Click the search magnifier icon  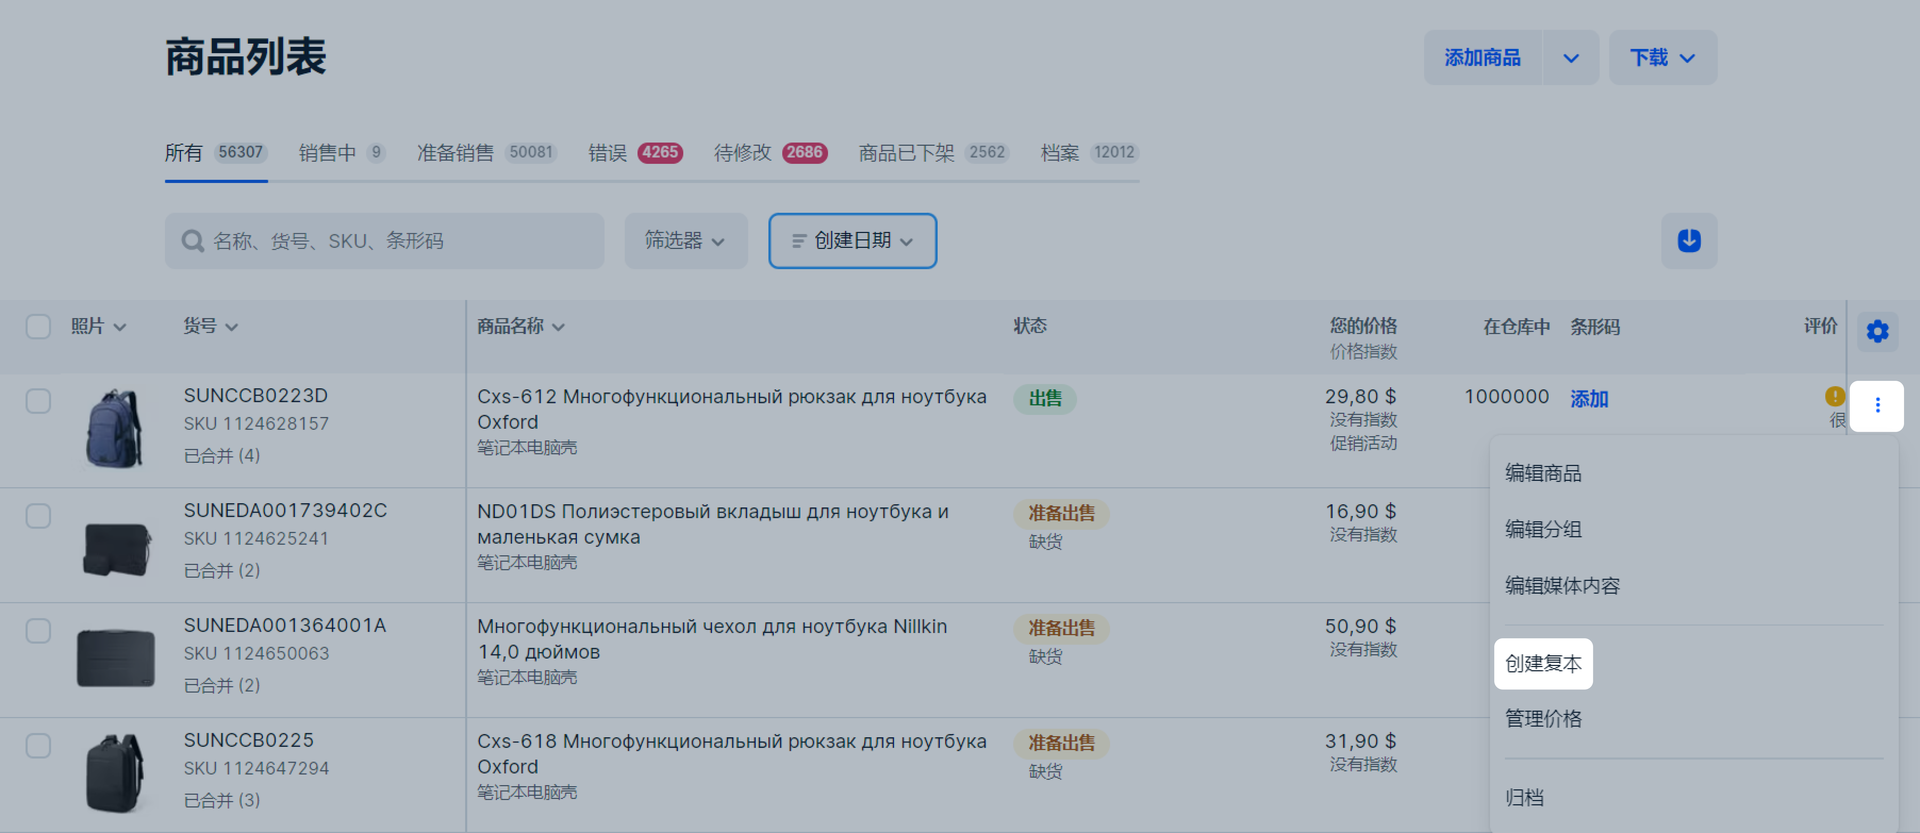[x=192, y=241]
